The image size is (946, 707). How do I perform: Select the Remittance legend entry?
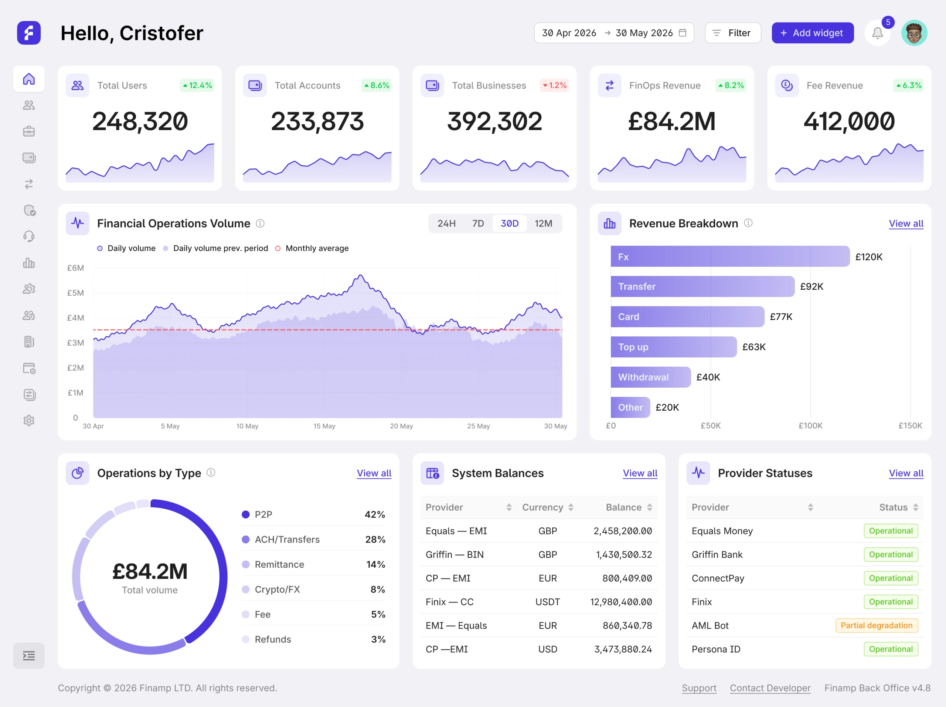[x=313, y=564]
